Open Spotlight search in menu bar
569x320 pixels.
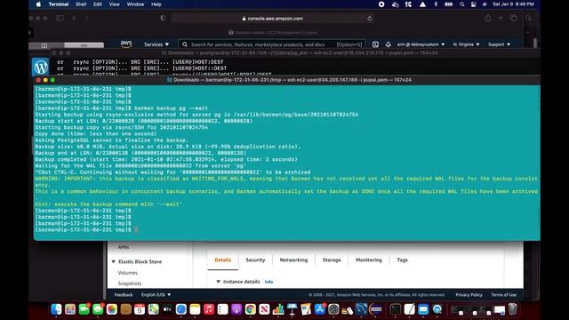pyautogui.click(x=461, y=4)
